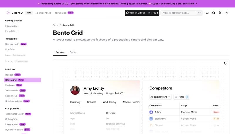
Task: Toggle light/dark theme sun icon
Action: click(x=227, y=13)
